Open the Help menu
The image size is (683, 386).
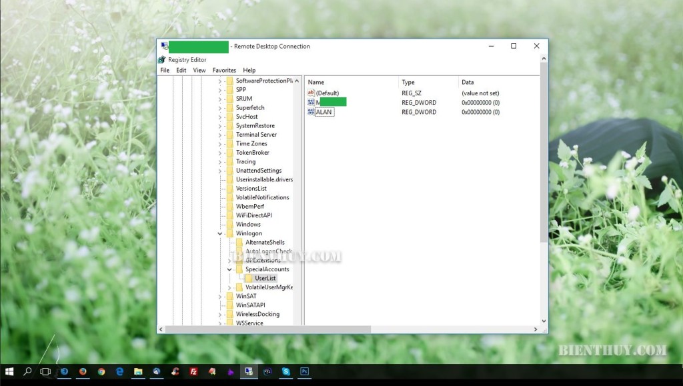point(249,70)
